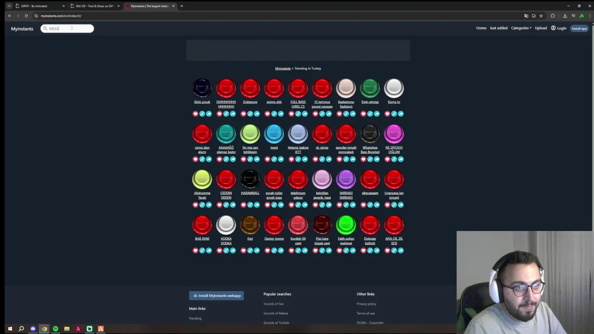Viewport: 594px width, 334px height.
Task: Open Spotify from the taskbar
Action: 55,329
